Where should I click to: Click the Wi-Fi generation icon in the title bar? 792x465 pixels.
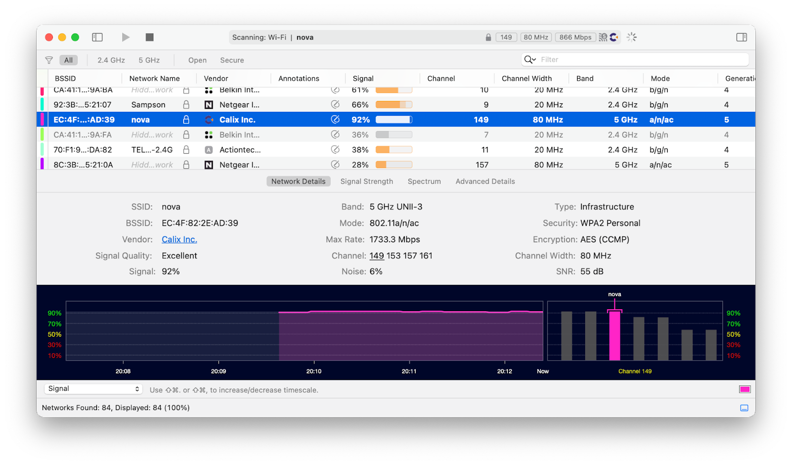(602, 37)
